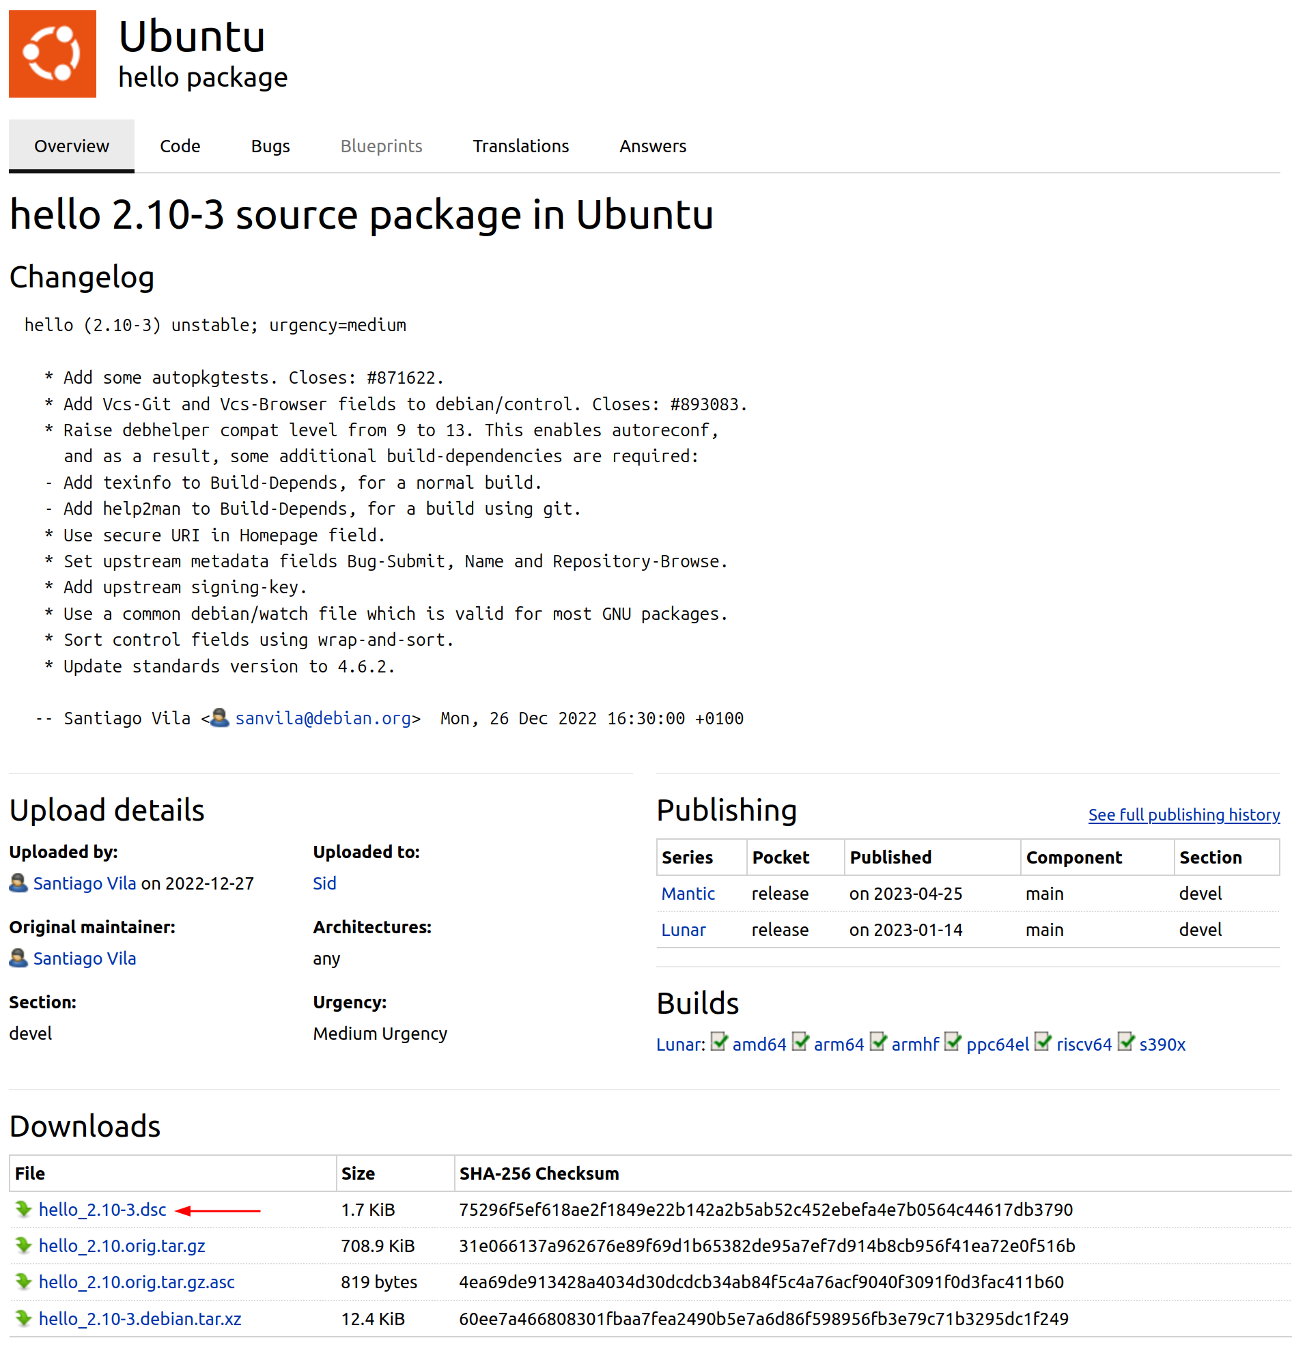The image size is (1292, 1349).
Task: Open the arm64 build link
Action: (838, 1044)
